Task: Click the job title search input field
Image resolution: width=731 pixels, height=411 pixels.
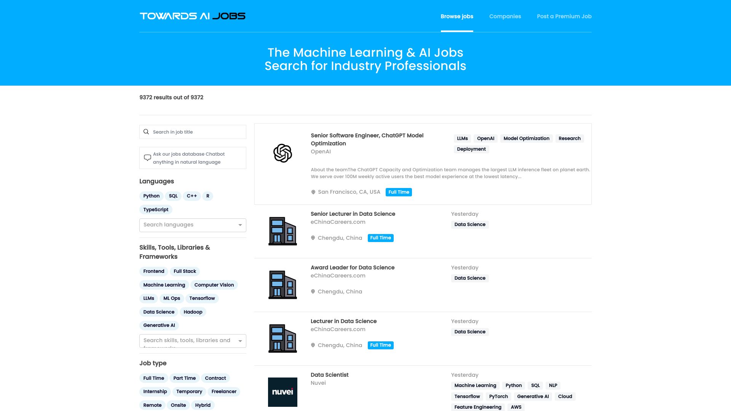Action: pos(193,131)
